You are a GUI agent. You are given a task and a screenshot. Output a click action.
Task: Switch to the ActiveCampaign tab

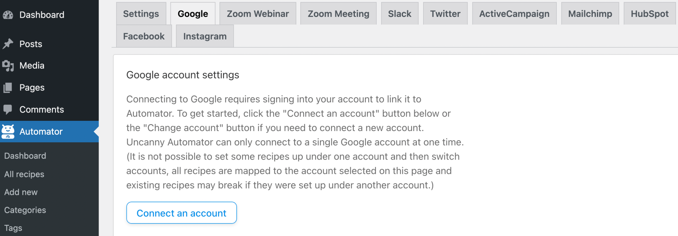click(514, 14)
